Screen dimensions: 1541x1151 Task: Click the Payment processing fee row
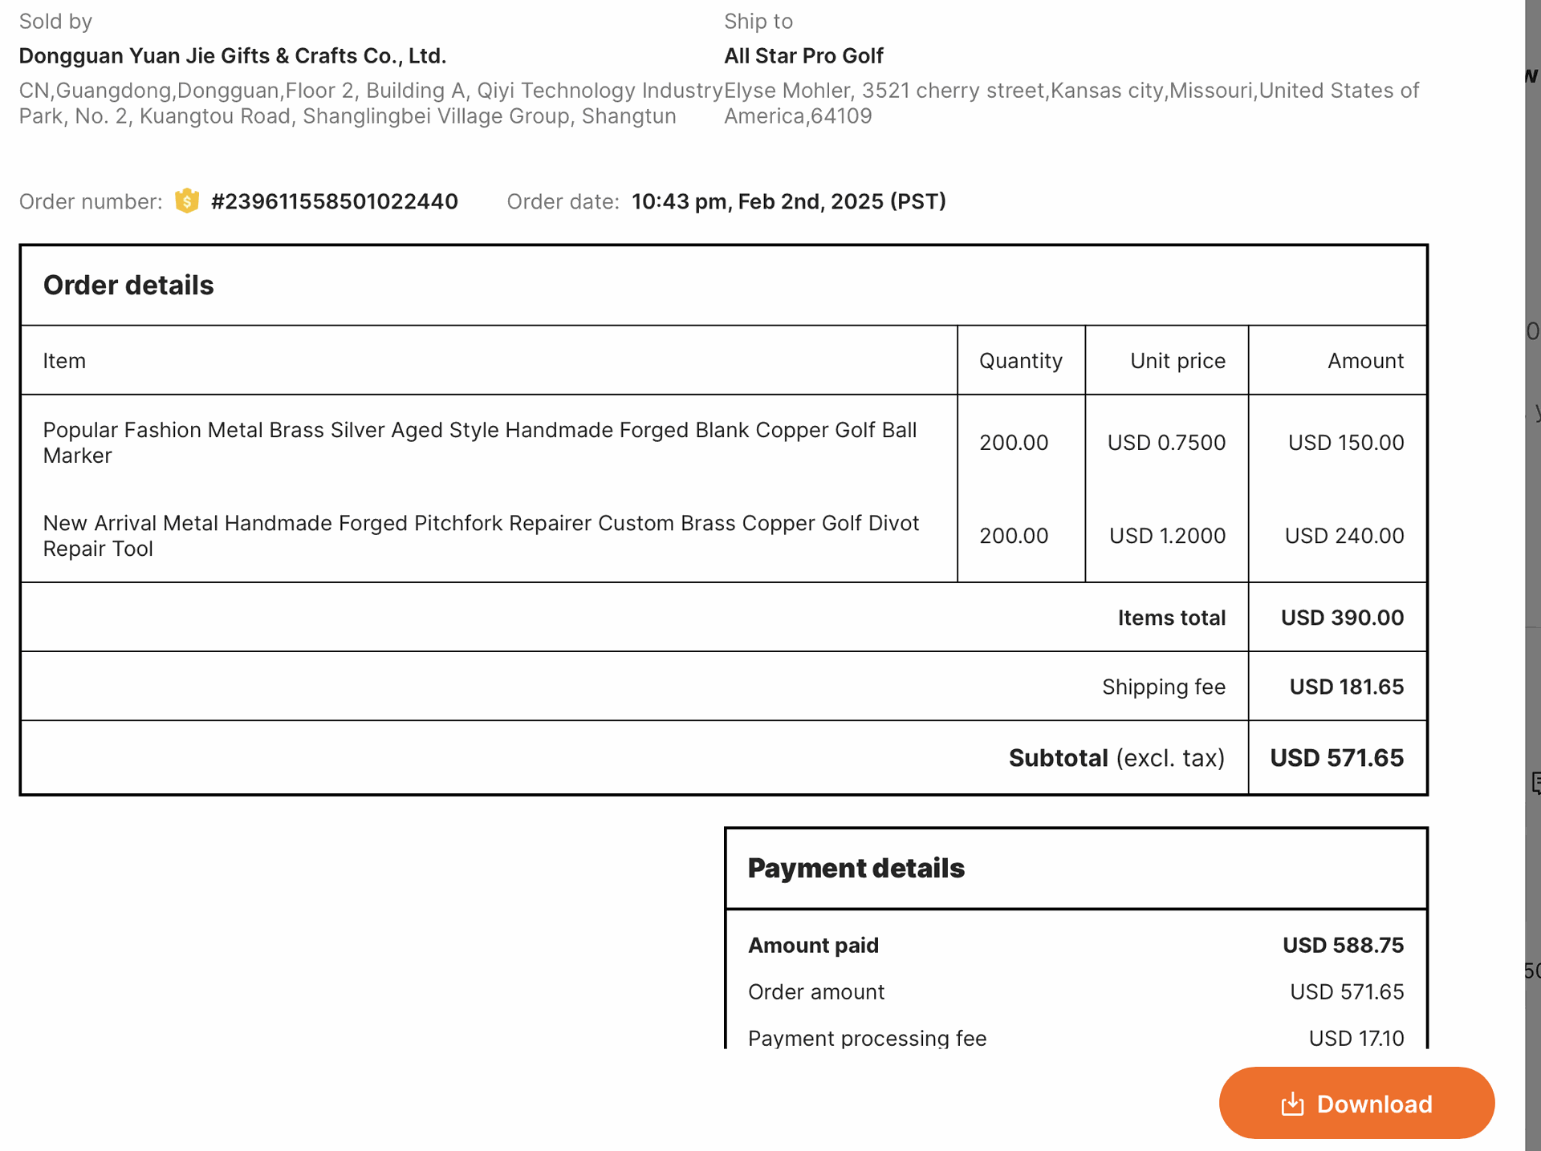1075,1038
